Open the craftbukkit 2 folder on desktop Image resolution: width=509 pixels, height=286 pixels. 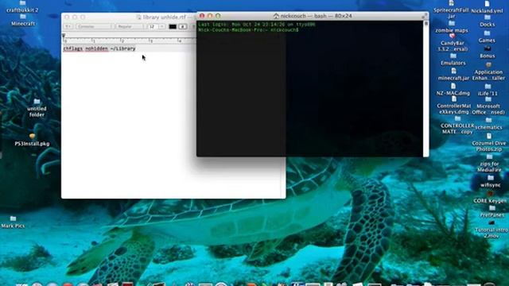coord(22,7)
